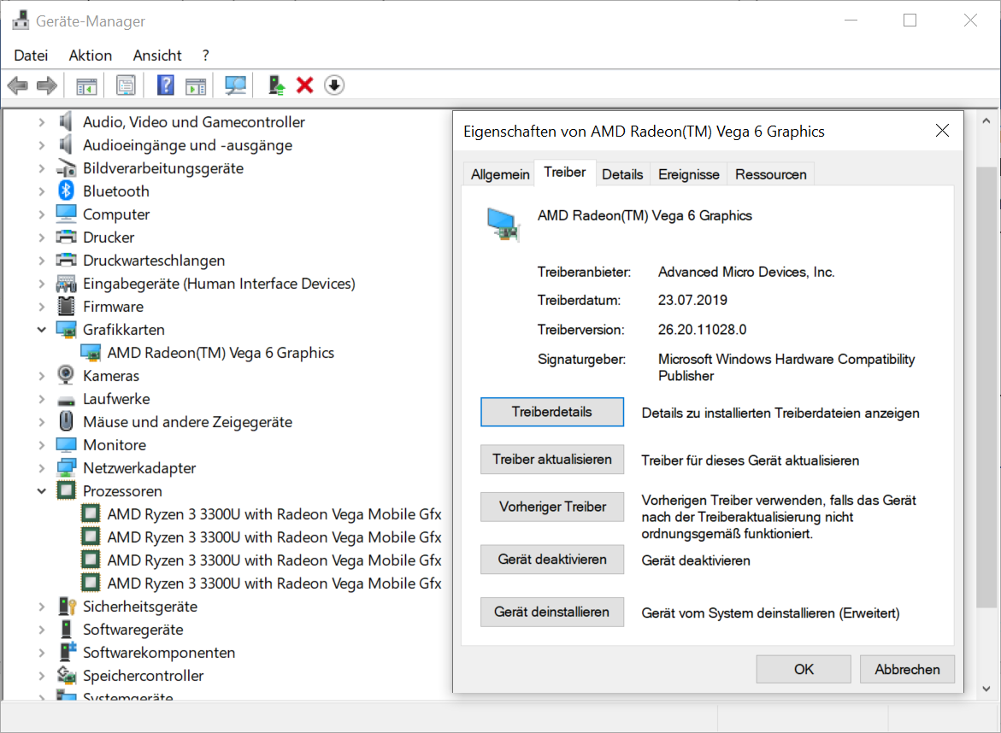Click the forward arrow in toolbar

tap(47, 85)
